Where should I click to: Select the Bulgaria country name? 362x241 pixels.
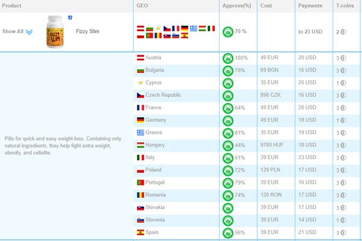click(154, 70)
